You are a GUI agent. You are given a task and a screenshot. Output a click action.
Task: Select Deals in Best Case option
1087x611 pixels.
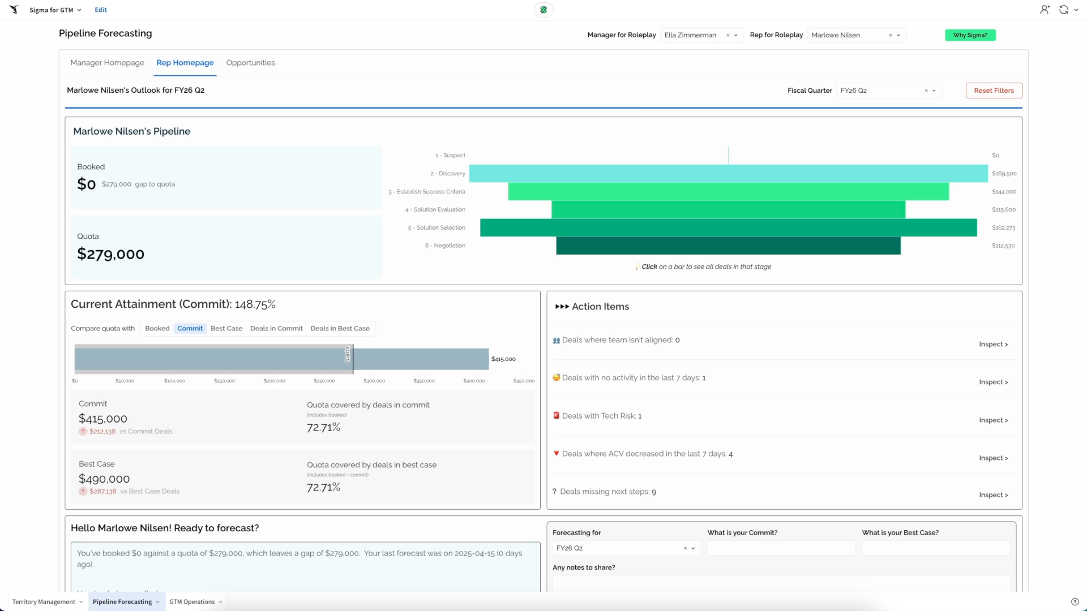340,328
